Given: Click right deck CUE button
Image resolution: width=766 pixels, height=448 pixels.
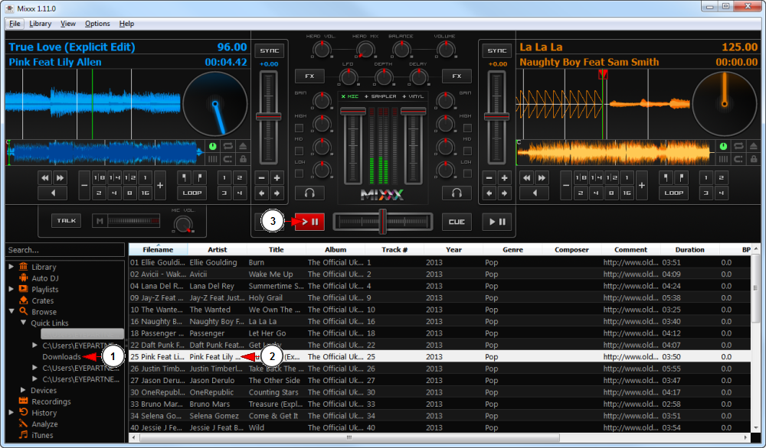Looking at the screenshot, I should tap(457, 222).
